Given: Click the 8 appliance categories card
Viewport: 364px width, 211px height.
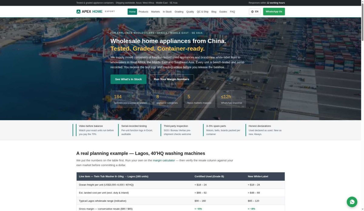Looking at the screenshot, I should click(x=167, y=99).
